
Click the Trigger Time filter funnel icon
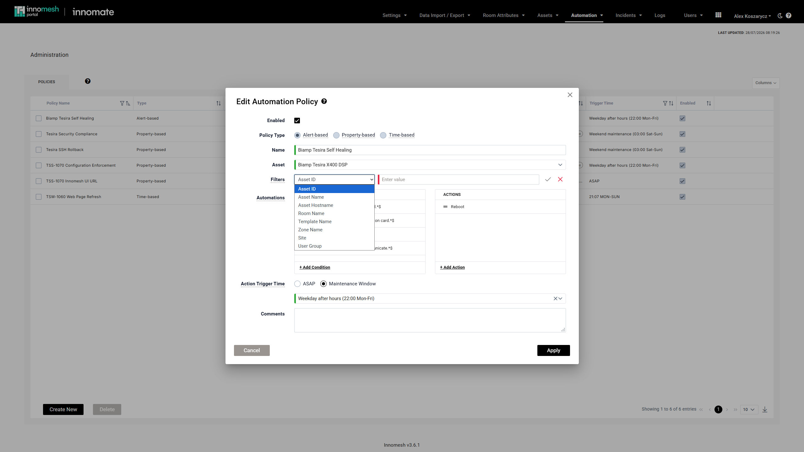point(665,103)
